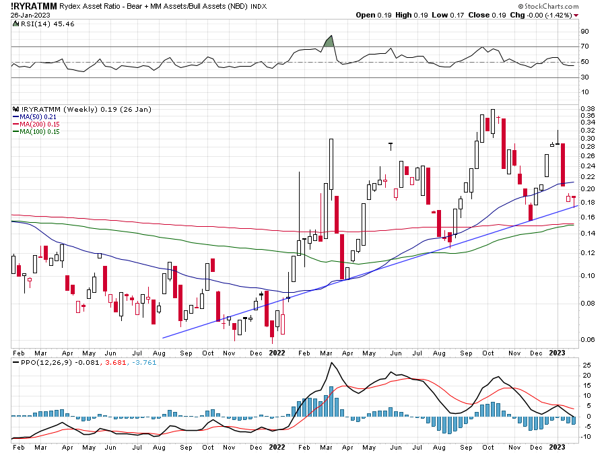This screenshot has height=453, width=606.
Task: Click the 0.06 price scale label
Action: click(587, 340)
